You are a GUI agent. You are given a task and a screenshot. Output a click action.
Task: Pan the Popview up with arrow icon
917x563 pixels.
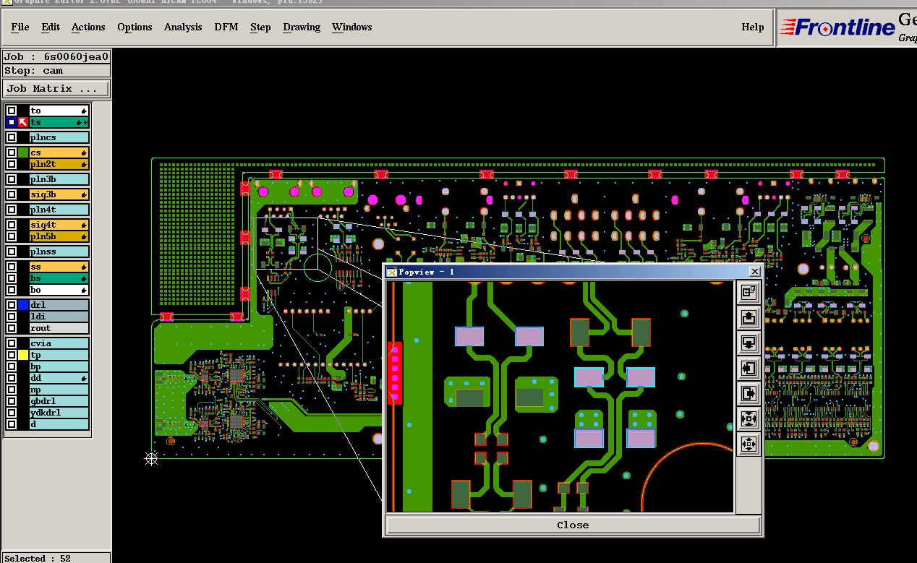click(x=748, y=317)
